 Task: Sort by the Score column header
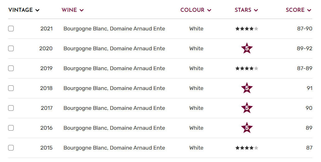pos(298,10)
